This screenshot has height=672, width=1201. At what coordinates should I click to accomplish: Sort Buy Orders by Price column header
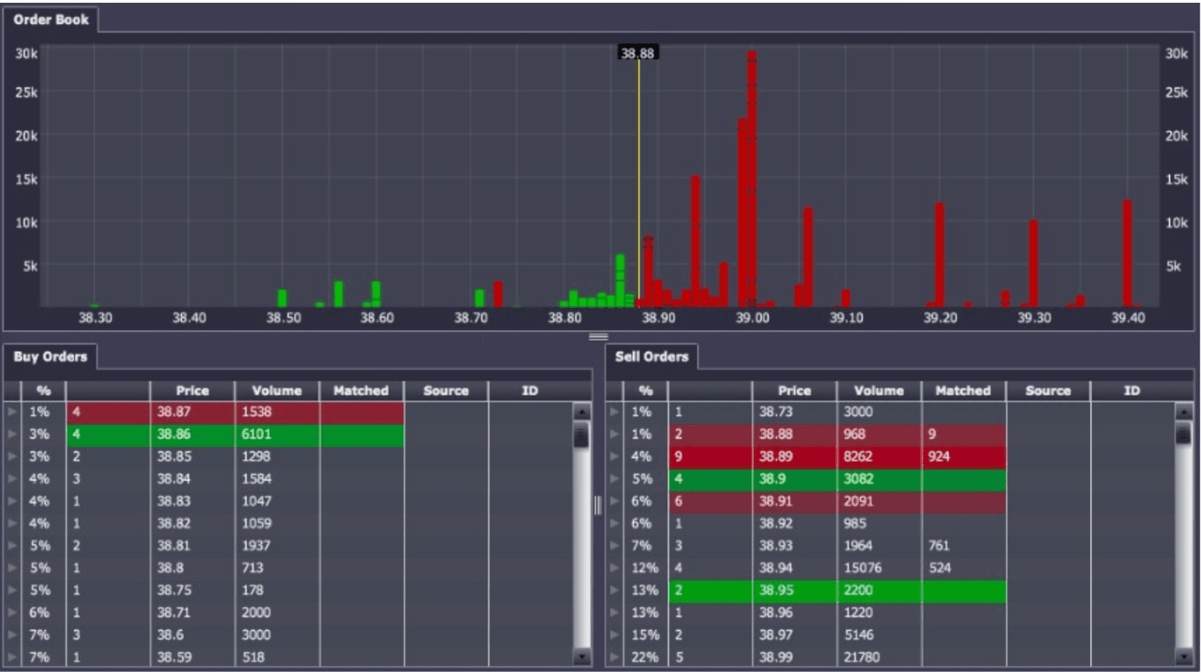pyautogui.click(x=192, y=391)
